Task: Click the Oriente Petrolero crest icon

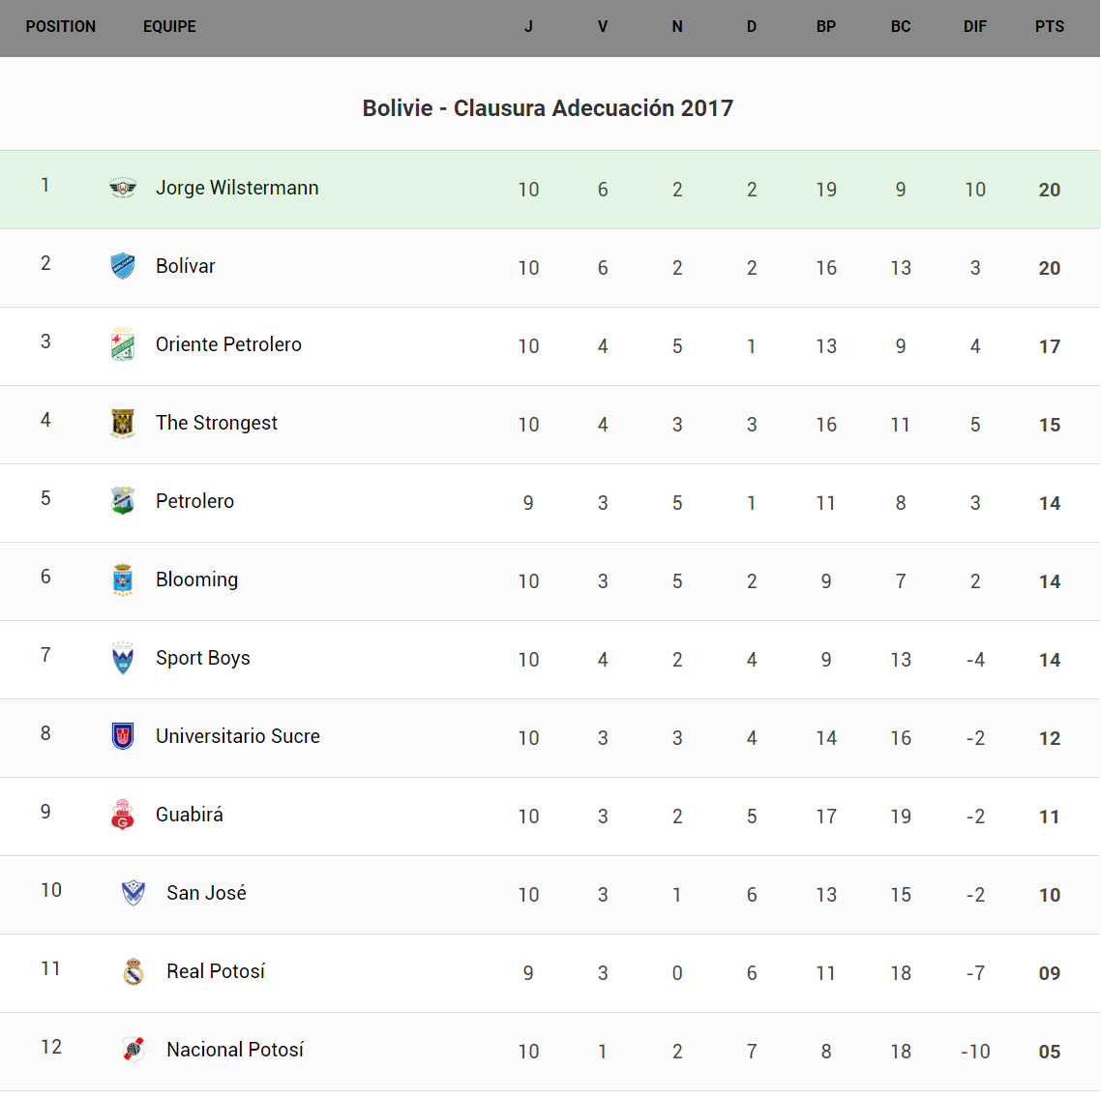Action: click(x=123, y=344)
